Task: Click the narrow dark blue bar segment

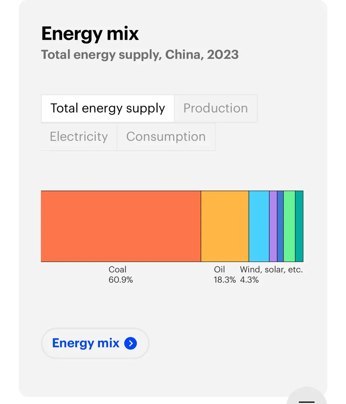Action: (280, 226)
